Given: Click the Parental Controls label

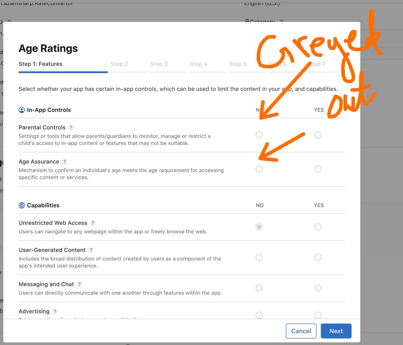Looking at the screenshot, I should 42,128.
